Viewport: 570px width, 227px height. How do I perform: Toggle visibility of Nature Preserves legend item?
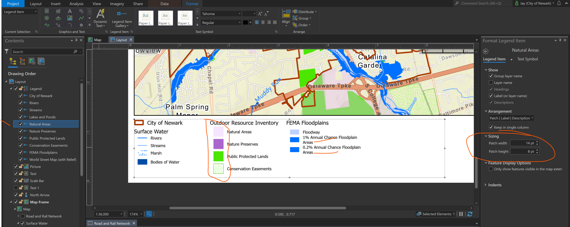click(20, 131)
